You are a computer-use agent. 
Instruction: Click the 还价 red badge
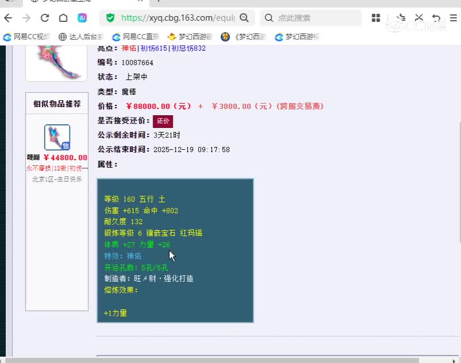click(163, 122)
